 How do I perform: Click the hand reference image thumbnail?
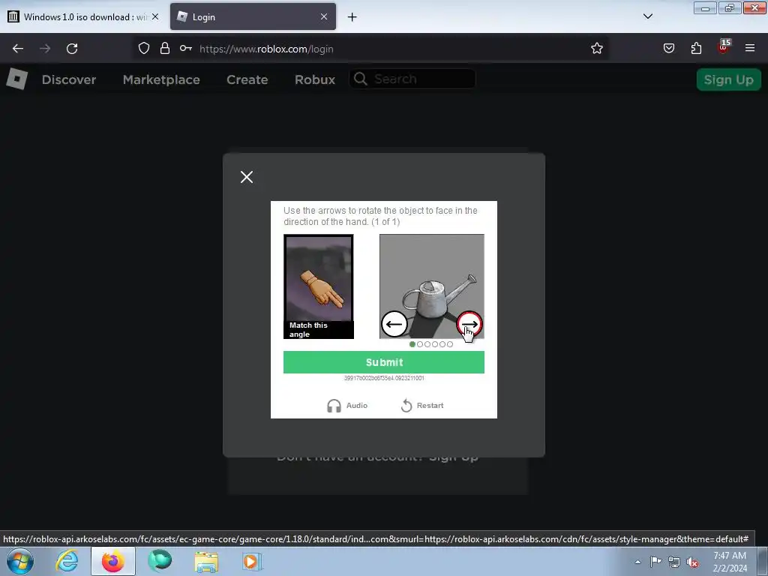[x=318, y=286]
